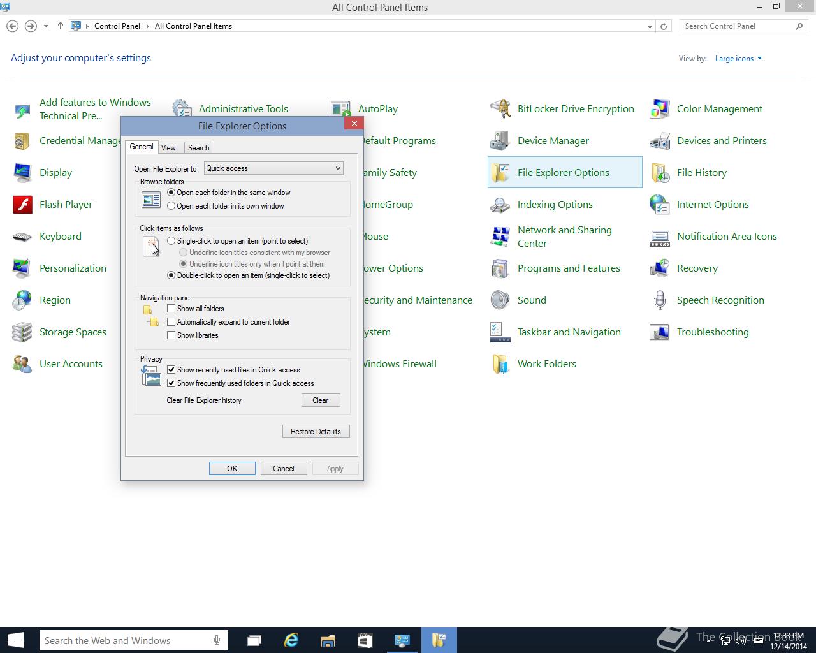Viewport: 816px width, 653px height.
Task: Open the Sound link text
Action: point(532,300)
